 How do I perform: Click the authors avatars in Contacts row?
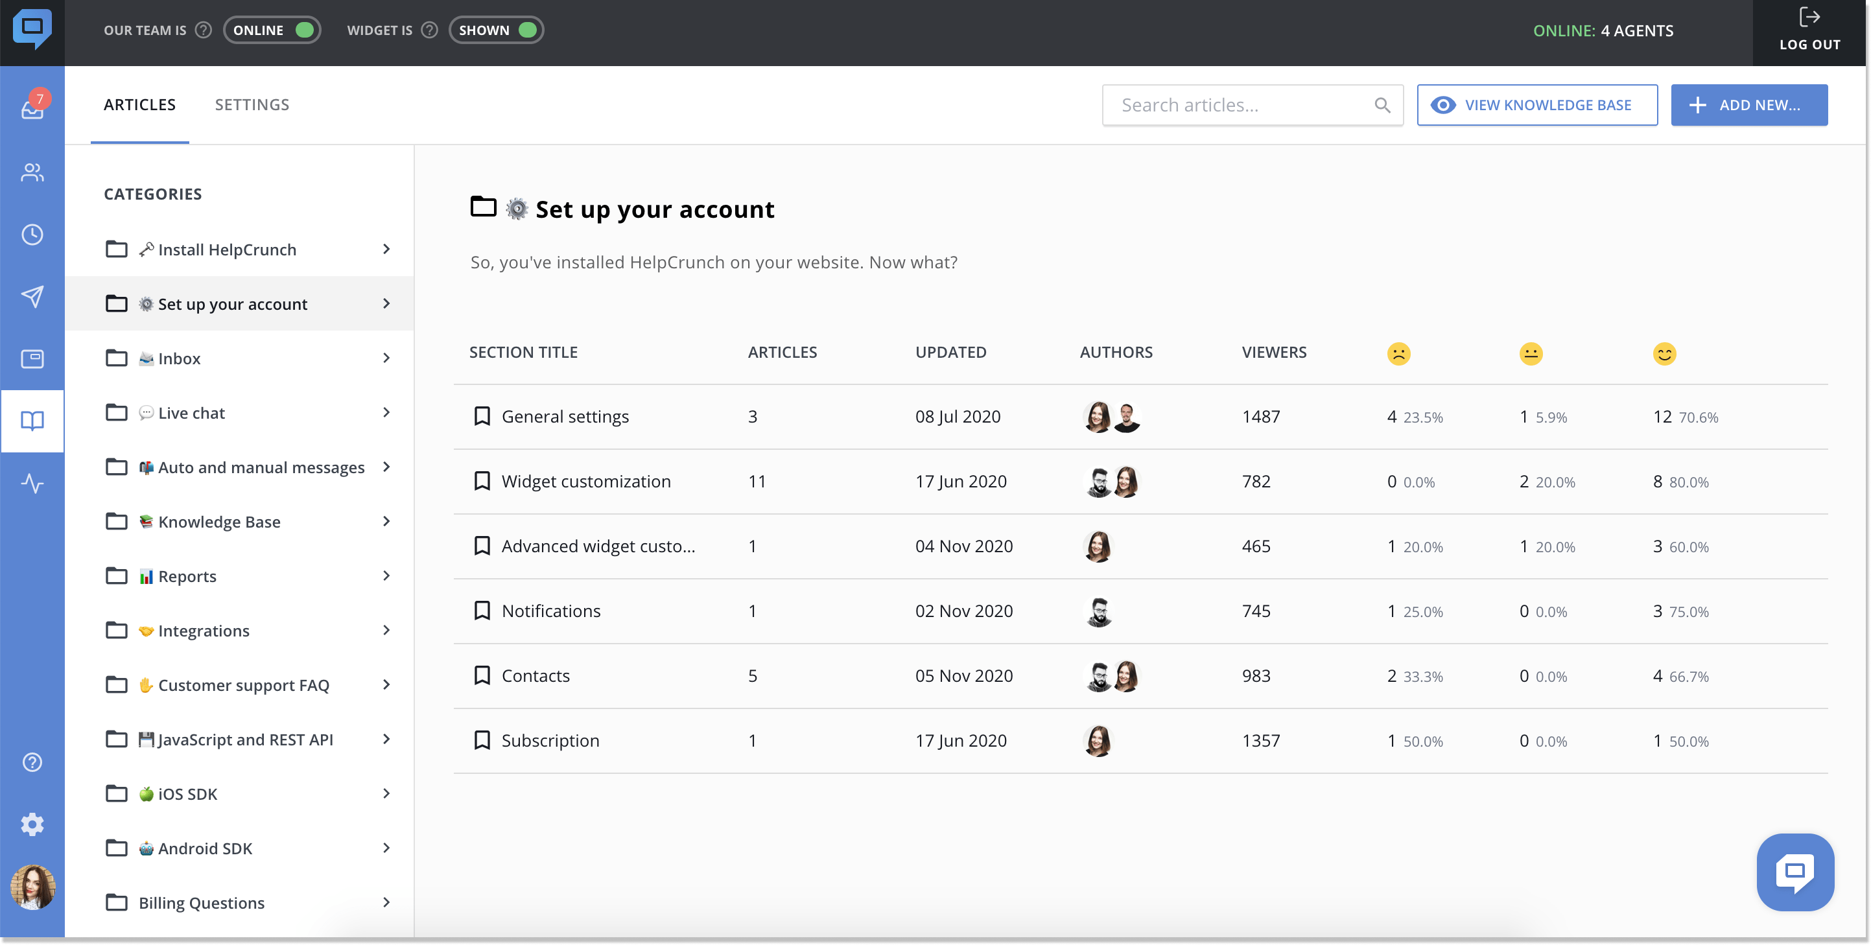[1112, 676]
